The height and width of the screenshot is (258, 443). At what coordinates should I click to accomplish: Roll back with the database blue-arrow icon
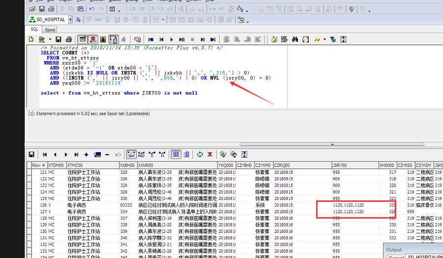pyautogui.click(x=234, y=155)
